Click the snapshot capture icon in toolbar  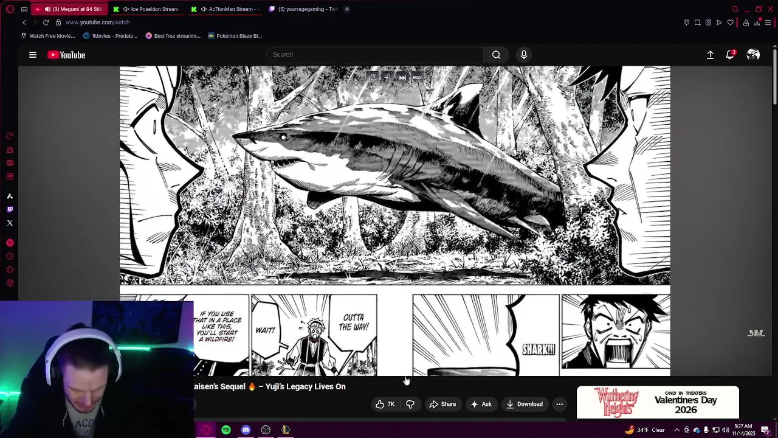point(697,23)
